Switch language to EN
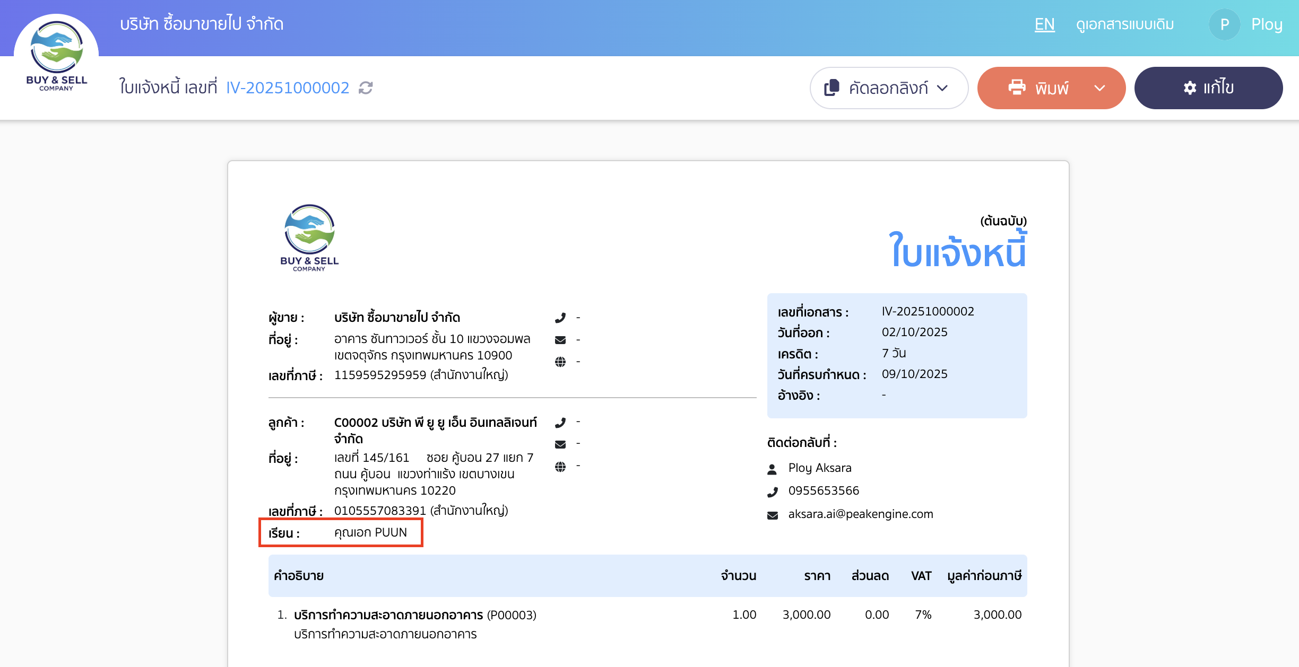Screen dimensions: 1299x667 pos(1044,24)
